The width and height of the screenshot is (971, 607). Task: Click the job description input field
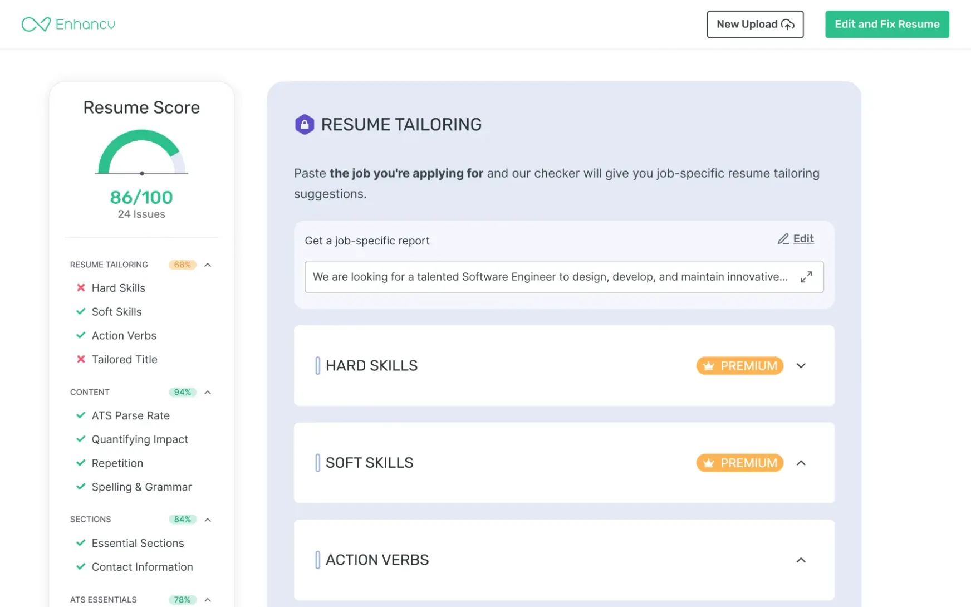pyautogui.click(x=550, y=277)
